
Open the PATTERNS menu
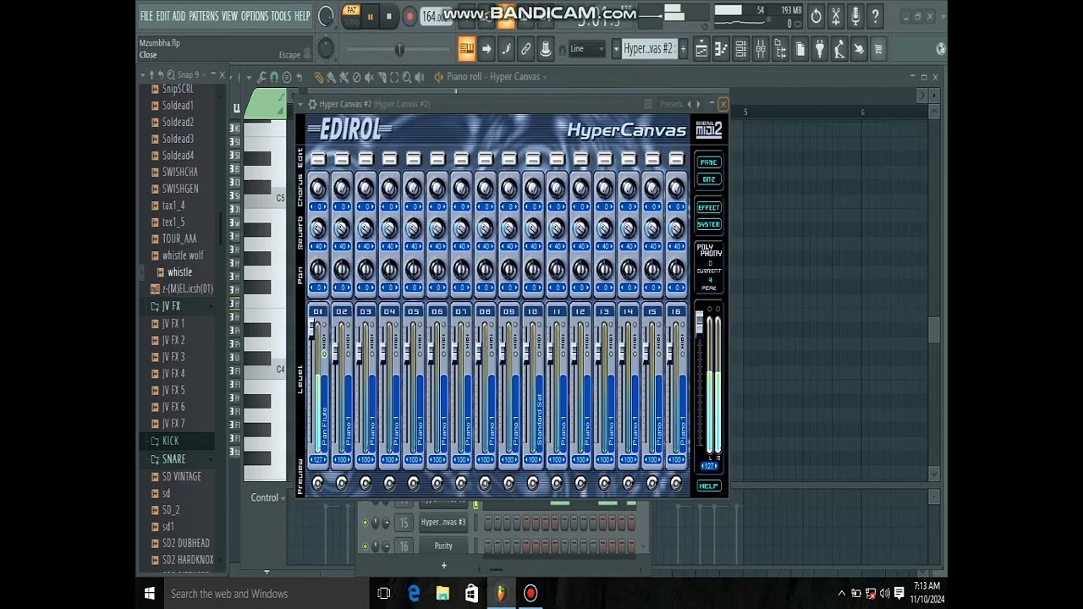[x=203, y=16]
